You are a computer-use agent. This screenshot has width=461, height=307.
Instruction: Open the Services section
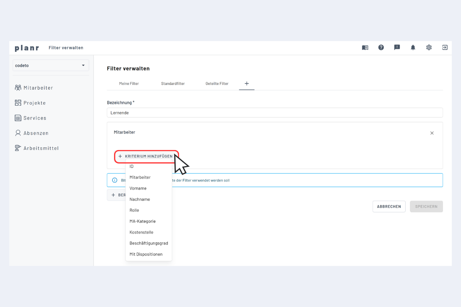[34, 118]
